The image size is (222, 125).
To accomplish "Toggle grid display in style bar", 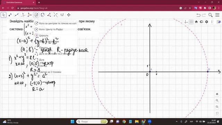I will tap(191, 22).
